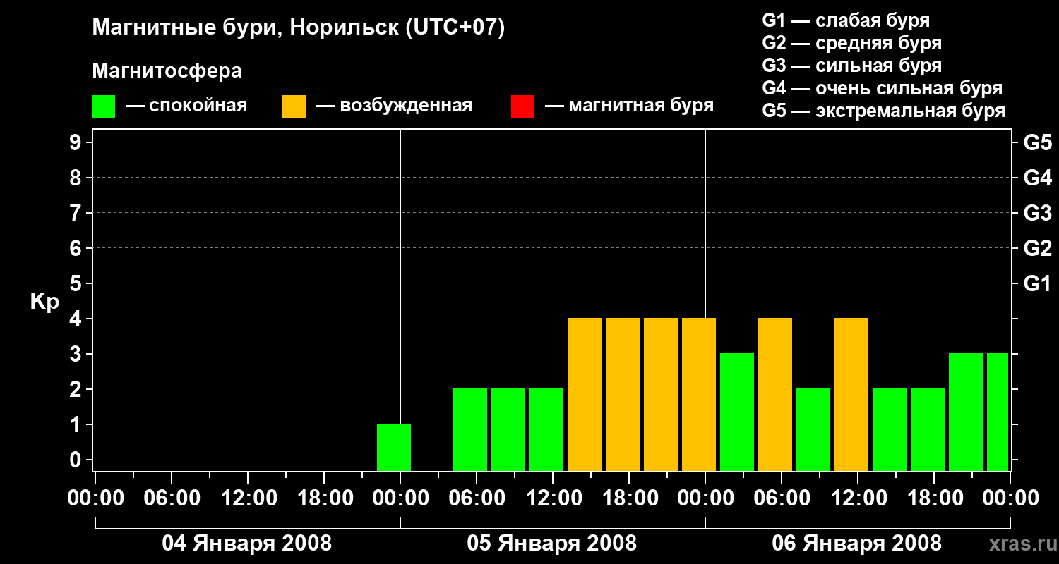Click the leftmost '00:00' time label
The height and width of the screenshot is (564, 1059).
[x=95, y=498]
